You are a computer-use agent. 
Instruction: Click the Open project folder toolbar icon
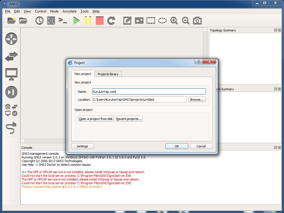pos(23,21)
